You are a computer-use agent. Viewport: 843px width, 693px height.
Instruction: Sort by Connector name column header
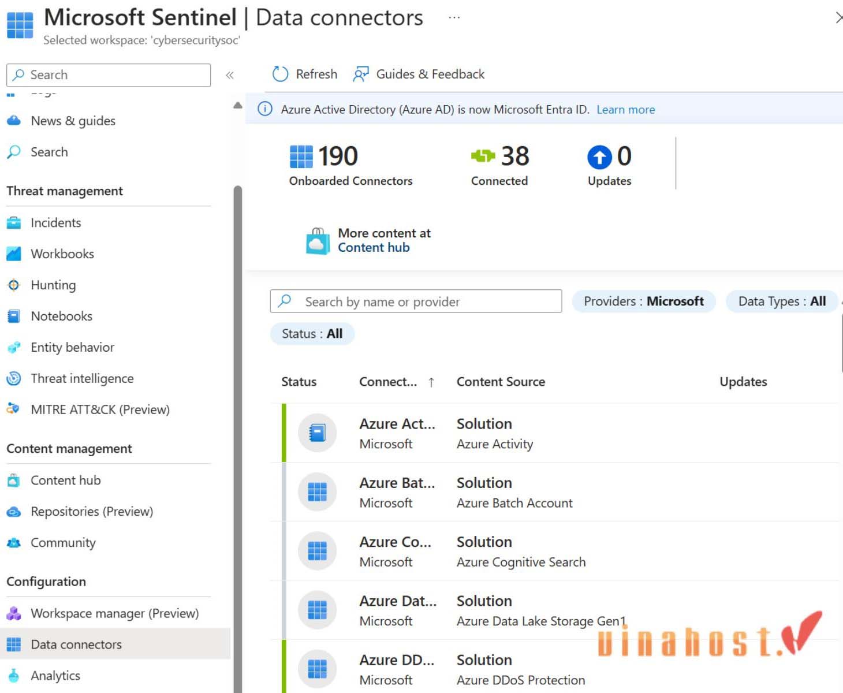click(x=387, y=382)
